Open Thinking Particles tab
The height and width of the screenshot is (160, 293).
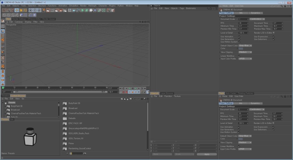(x=245, y=93)
